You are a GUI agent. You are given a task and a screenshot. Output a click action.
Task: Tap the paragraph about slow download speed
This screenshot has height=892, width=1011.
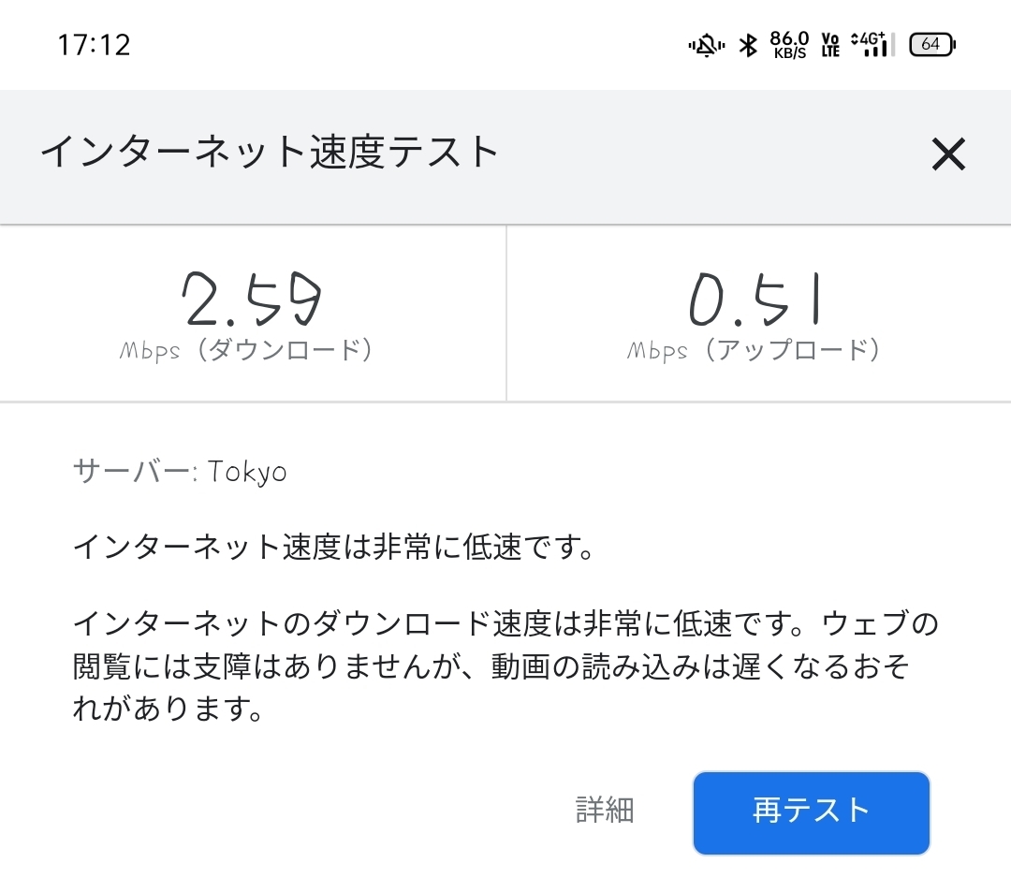505,665
